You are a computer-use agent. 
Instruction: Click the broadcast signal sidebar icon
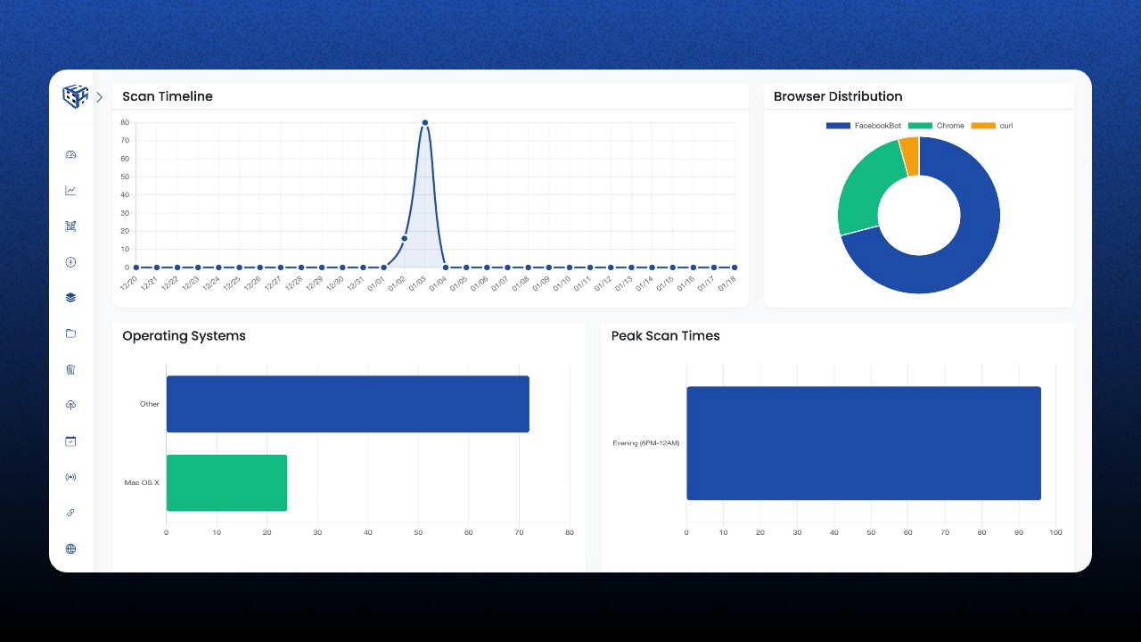point(71,477)
